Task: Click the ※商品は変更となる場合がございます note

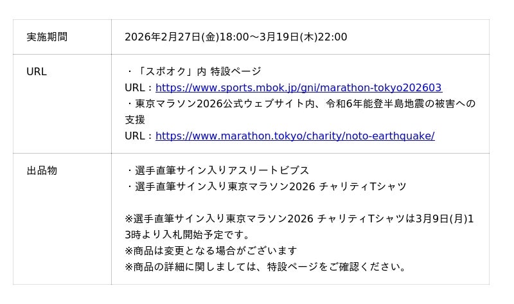Action: pos(211,251)
